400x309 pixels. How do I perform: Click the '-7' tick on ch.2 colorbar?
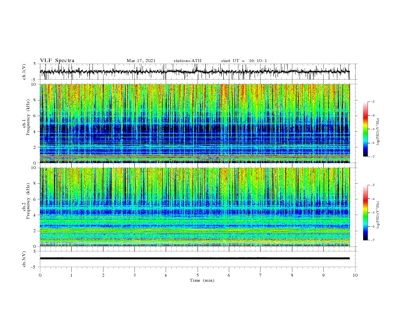point(372,240)
